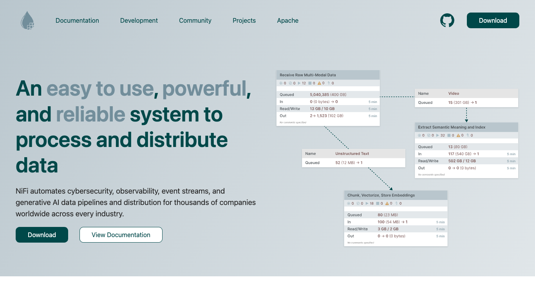Click the '0 (0 bytes) → 0' in value
Viewport: 535px width, 301px height.
click(324, 102)
